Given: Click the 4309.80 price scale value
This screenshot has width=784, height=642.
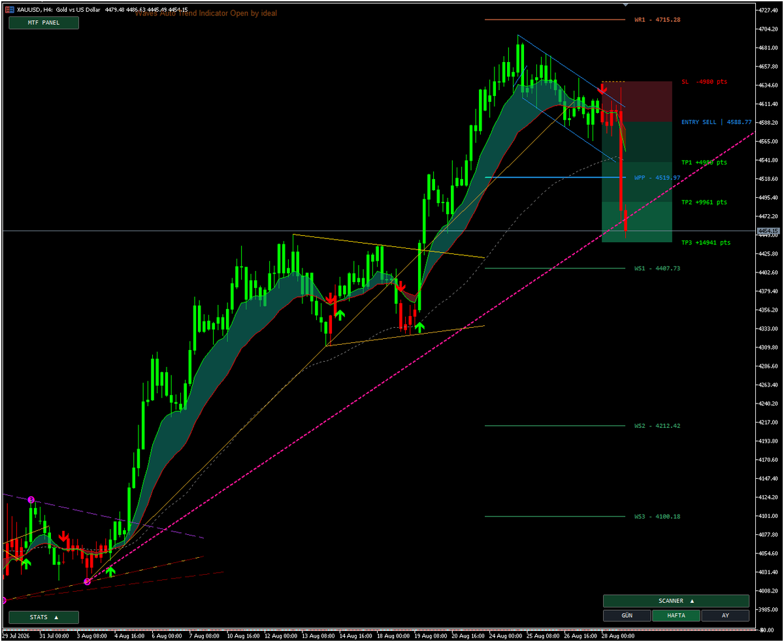Looking at the screenshot, I should [768, 347].
